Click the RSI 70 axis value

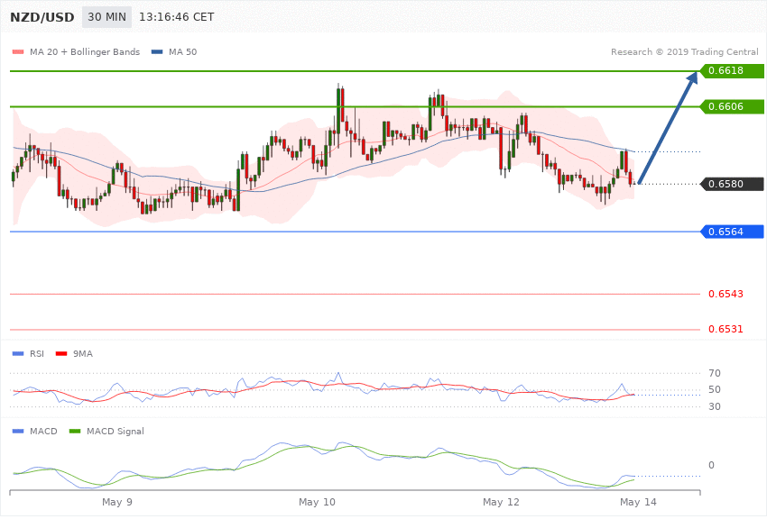(x=715, y=374)
